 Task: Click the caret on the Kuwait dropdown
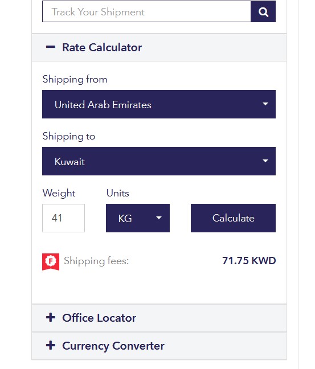[x=265, y=161]
